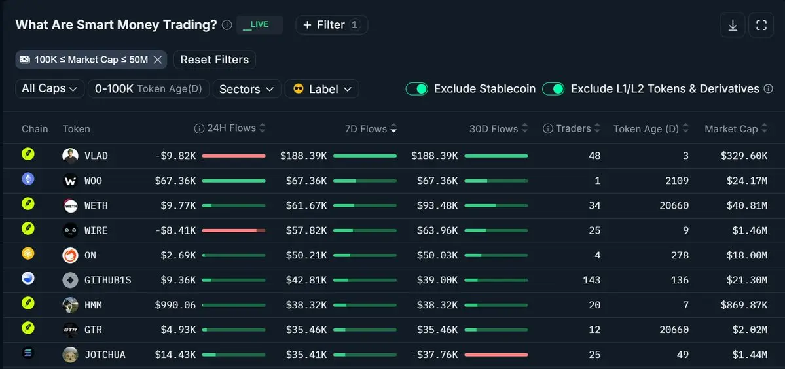
Task: Click the GITHUB1S token icon
Action: point(70,280)
